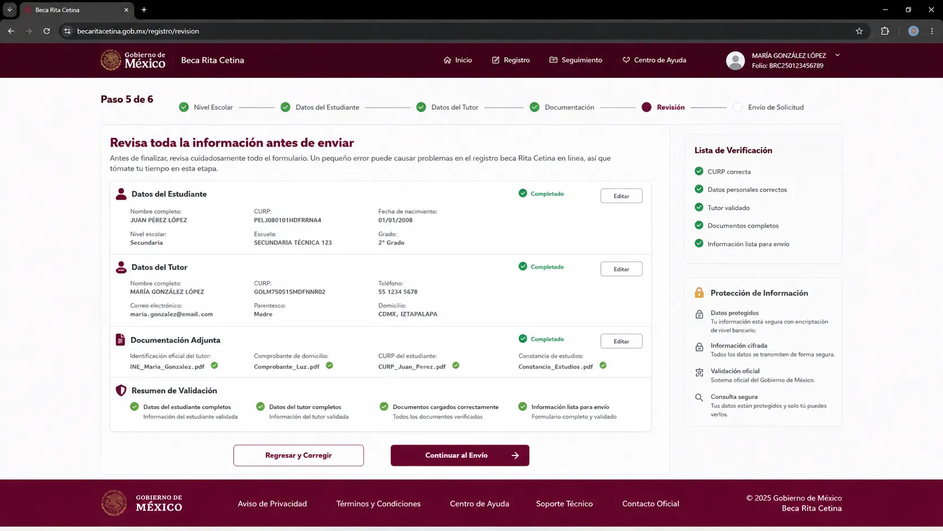Click the Beca Rita Cetina header title
The height and width of the screenshot is (531, 943).
click(213, 60)
